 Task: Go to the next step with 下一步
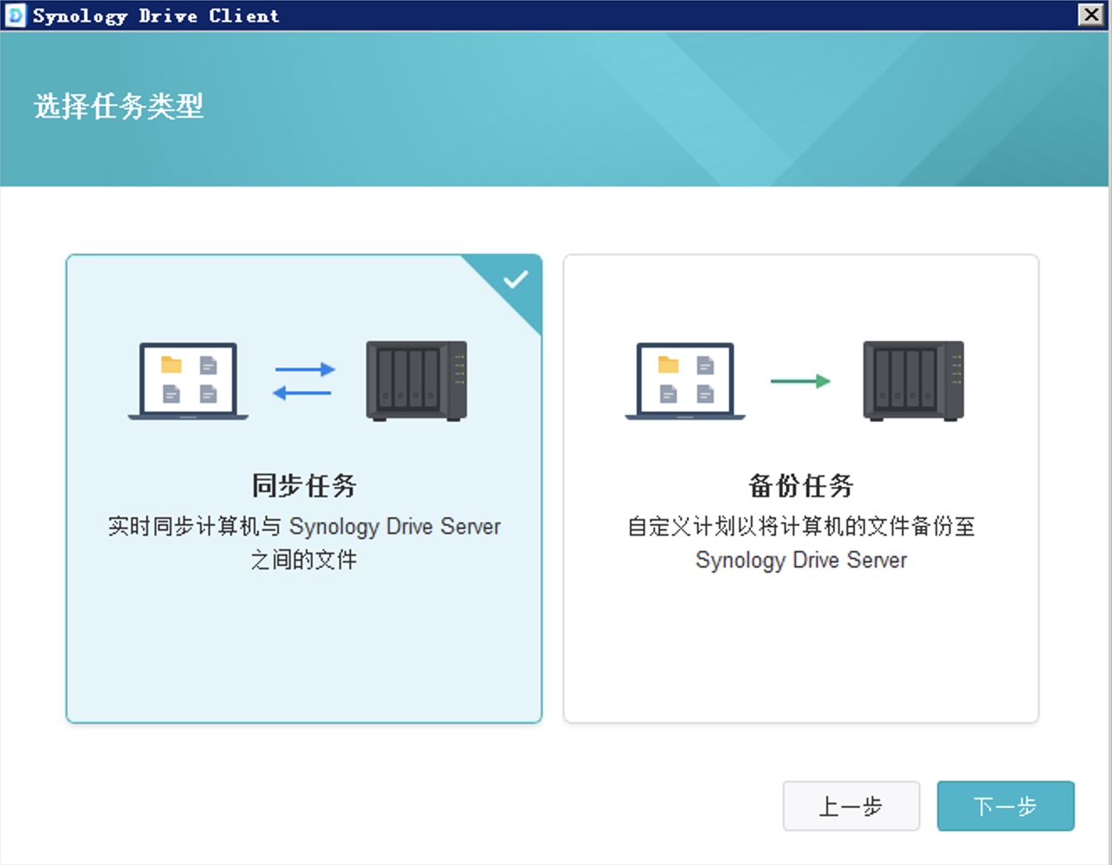1005,806
